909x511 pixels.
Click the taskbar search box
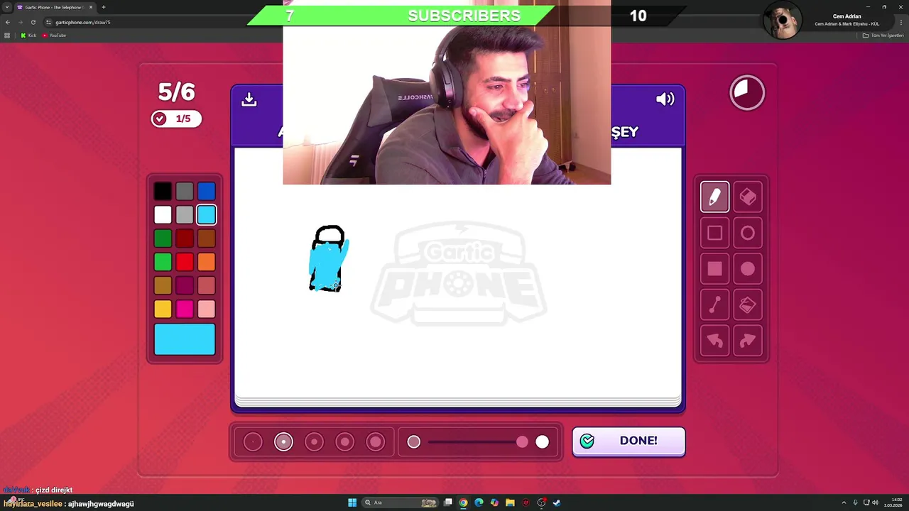[401, 502]
